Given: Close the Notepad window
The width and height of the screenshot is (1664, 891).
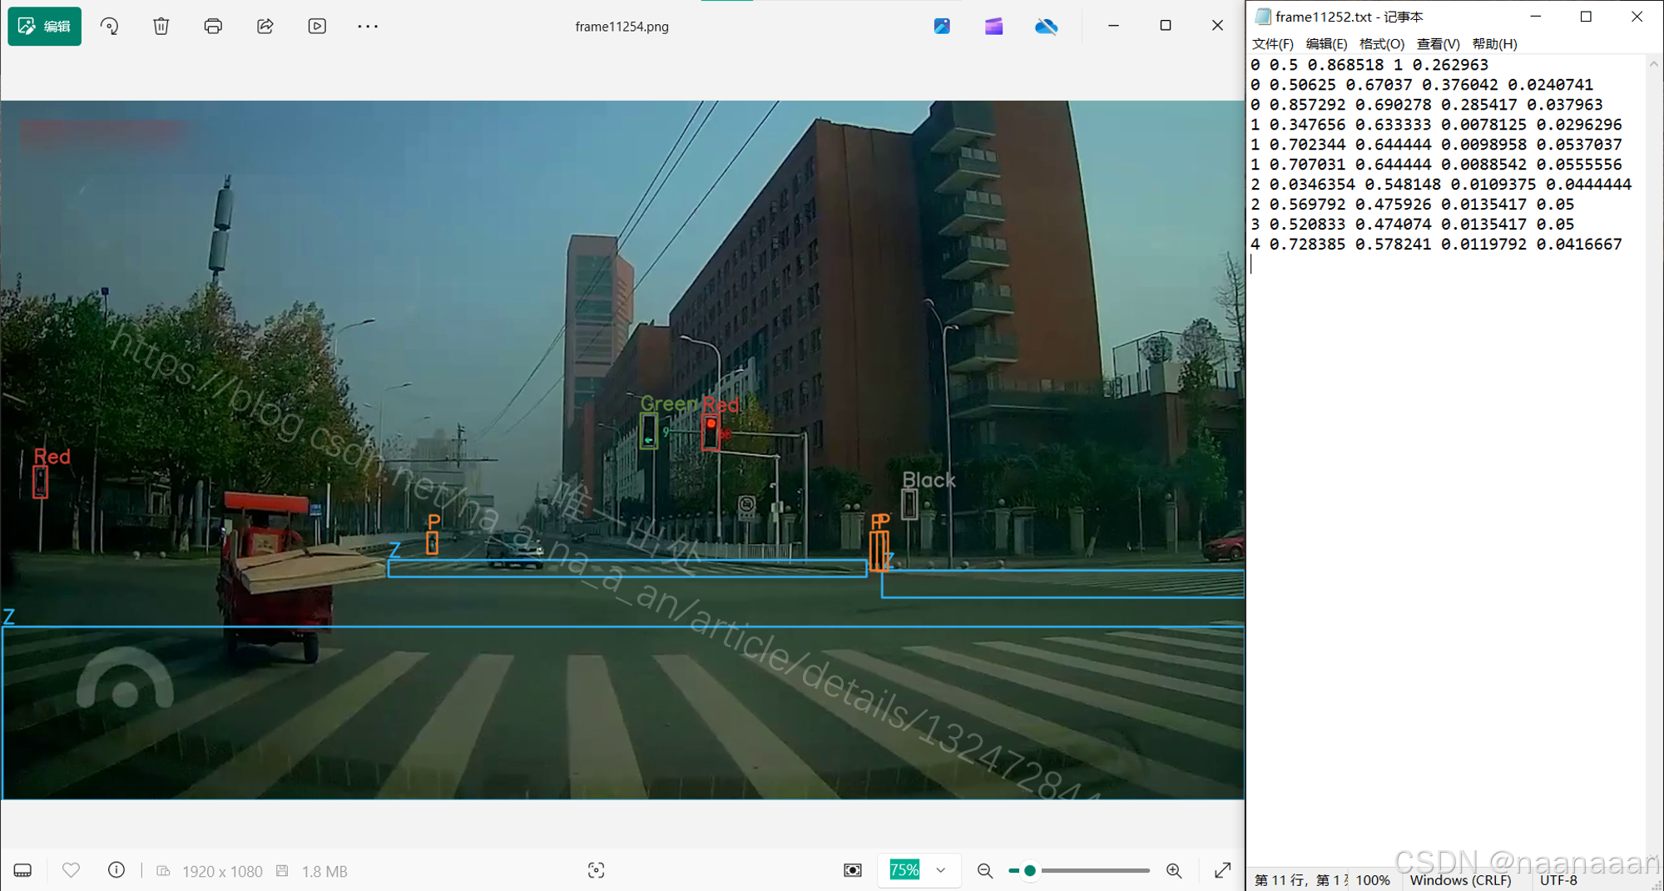Looking at the screenshot, I should click(x=1637, y=17).
